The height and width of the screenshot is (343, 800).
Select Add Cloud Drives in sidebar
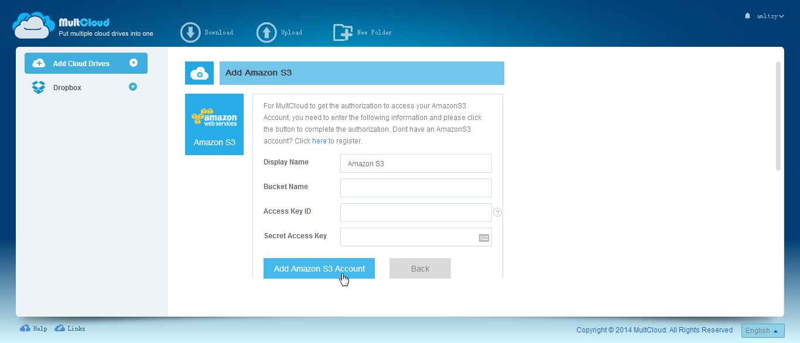click(x=86, y=63)
